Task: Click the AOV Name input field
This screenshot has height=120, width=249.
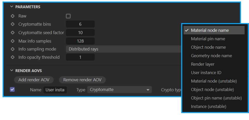Action: 55,90
